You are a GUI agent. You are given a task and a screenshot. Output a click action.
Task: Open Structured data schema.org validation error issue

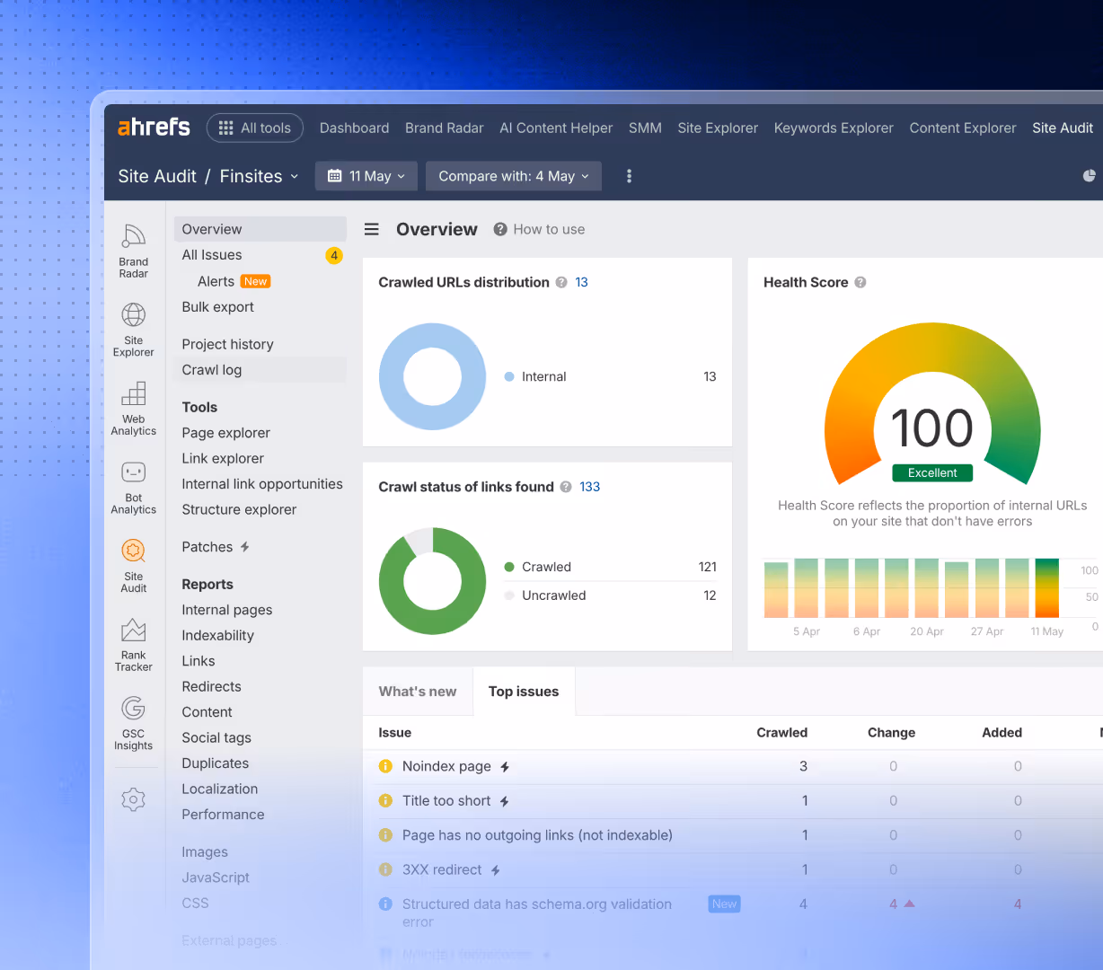(x=537, y=913)
